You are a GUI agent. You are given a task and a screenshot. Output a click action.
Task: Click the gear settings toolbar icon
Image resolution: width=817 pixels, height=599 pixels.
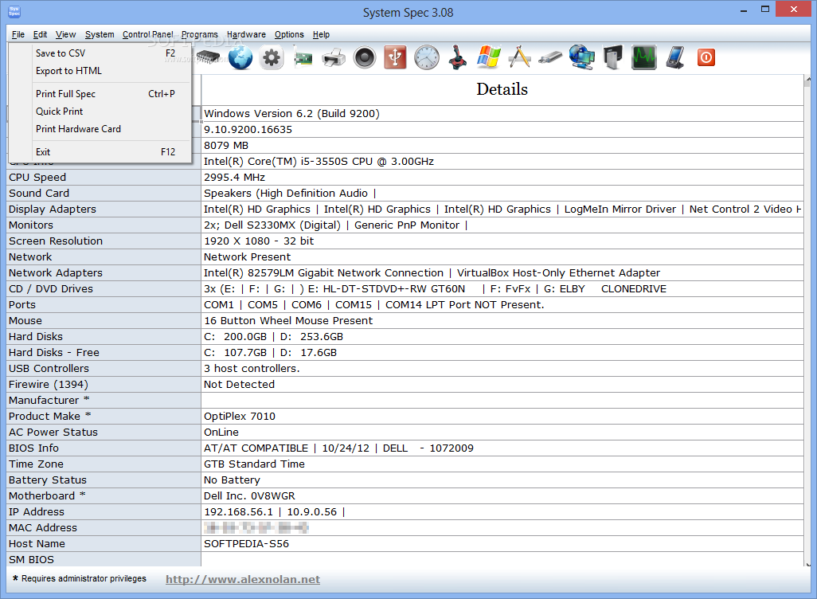271,57
